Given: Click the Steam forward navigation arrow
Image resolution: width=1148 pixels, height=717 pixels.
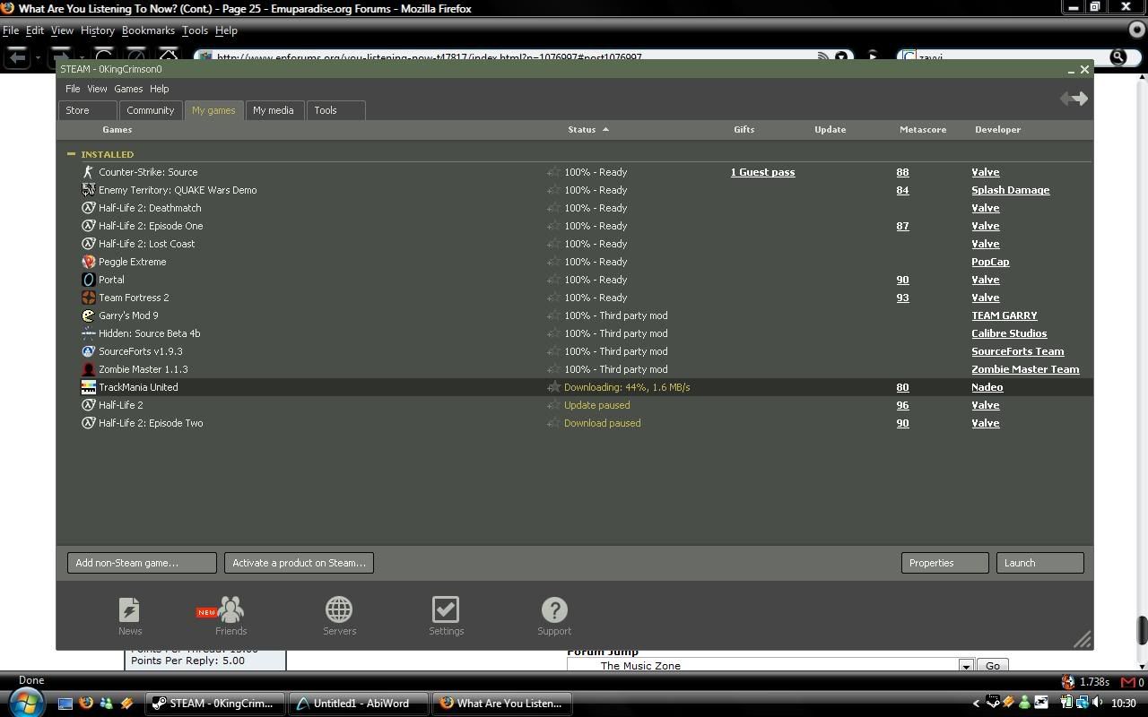Looking at the screenshot, I should (1081, 99).
